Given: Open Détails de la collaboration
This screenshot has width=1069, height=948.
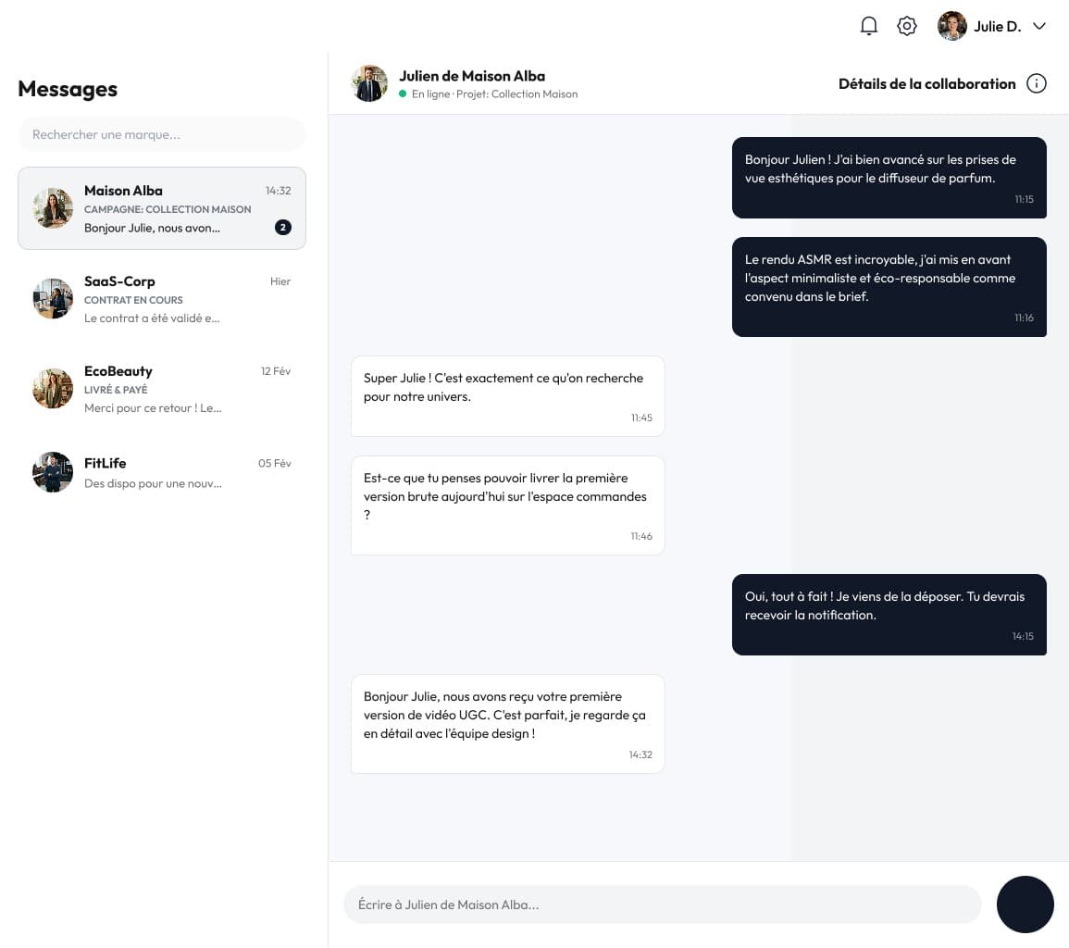Looking at the screenshot, I should tap(926, 84).
